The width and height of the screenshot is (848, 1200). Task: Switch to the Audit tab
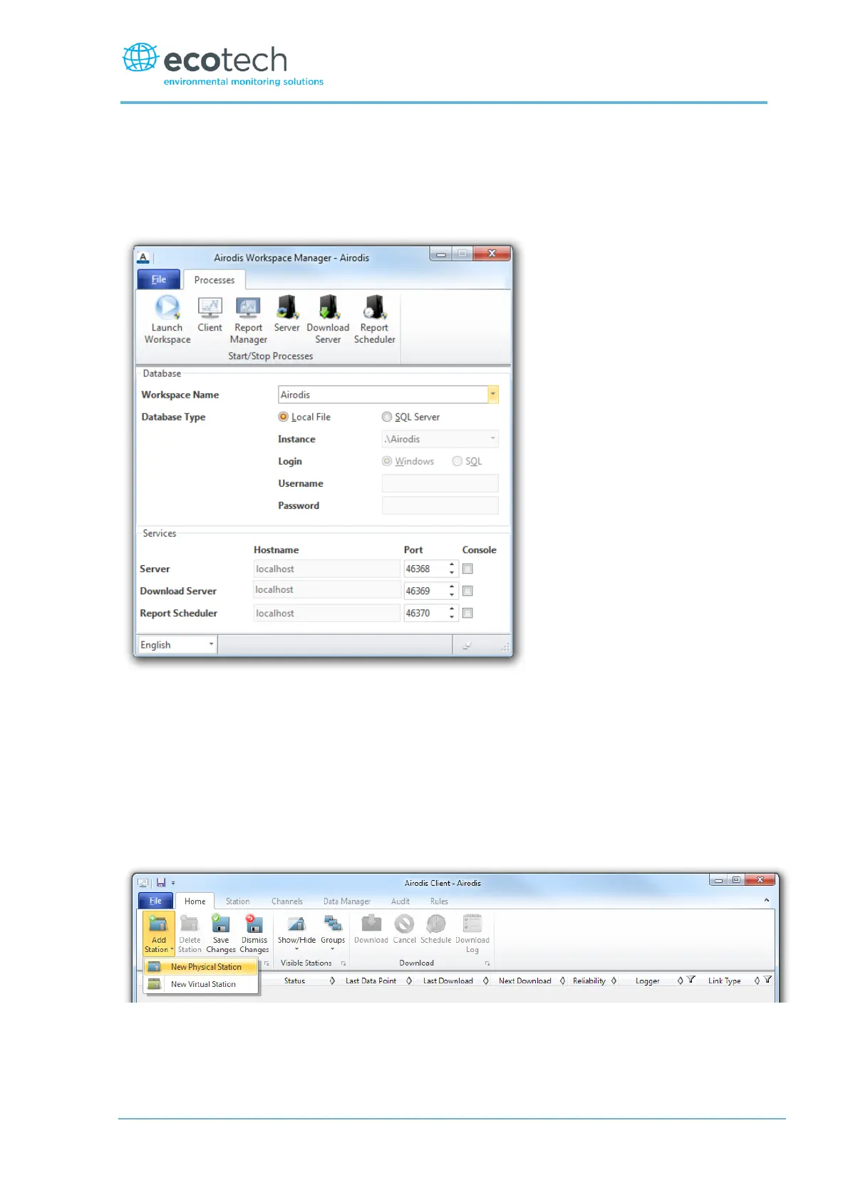pyautogui.click(x=400, y=901)
